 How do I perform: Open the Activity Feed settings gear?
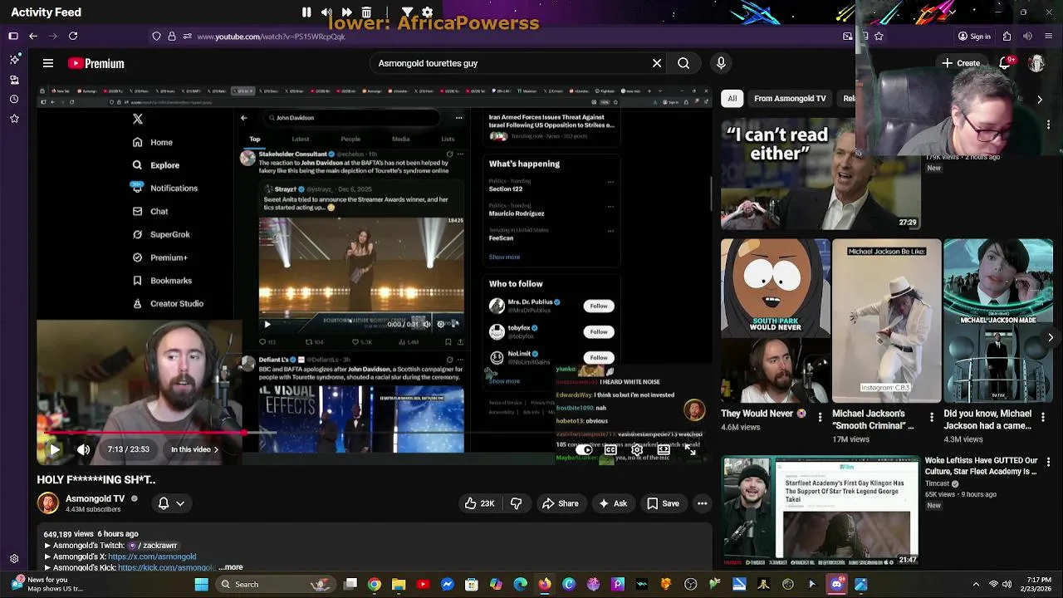point(427,12)
